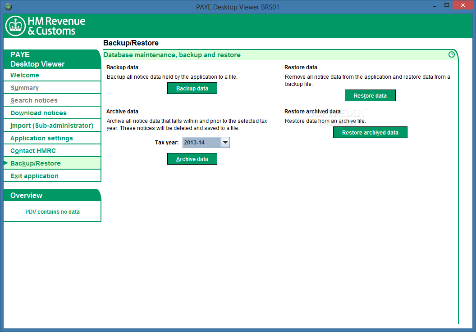Screen dimensions: 476x332
Task: Select Backup/Restore in the sidebar
Action: pyautogui.click(x=52, y=163)
